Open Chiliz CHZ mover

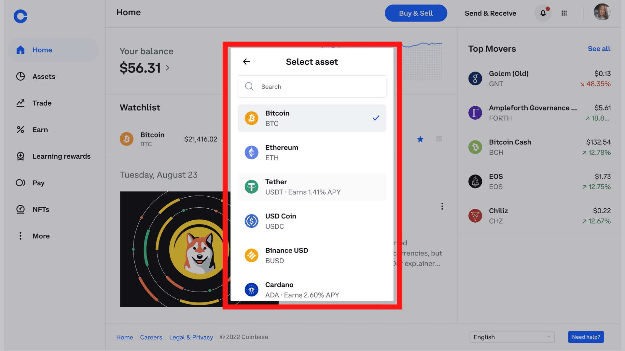pos(539,216)
